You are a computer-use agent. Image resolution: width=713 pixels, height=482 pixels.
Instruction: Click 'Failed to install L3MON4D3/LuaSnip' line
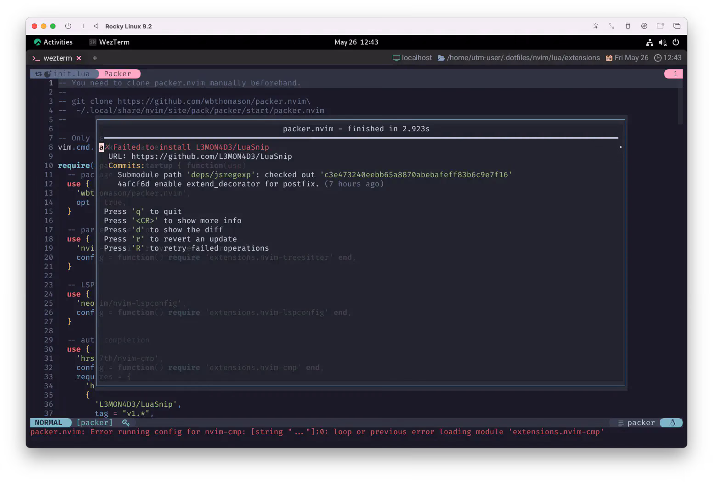tap(191, 147)
